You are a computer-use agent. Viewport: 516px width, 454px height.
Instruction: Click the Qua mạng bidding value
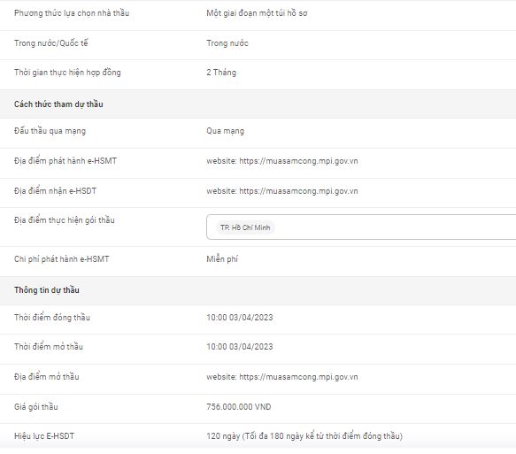(x=225, y=131)
